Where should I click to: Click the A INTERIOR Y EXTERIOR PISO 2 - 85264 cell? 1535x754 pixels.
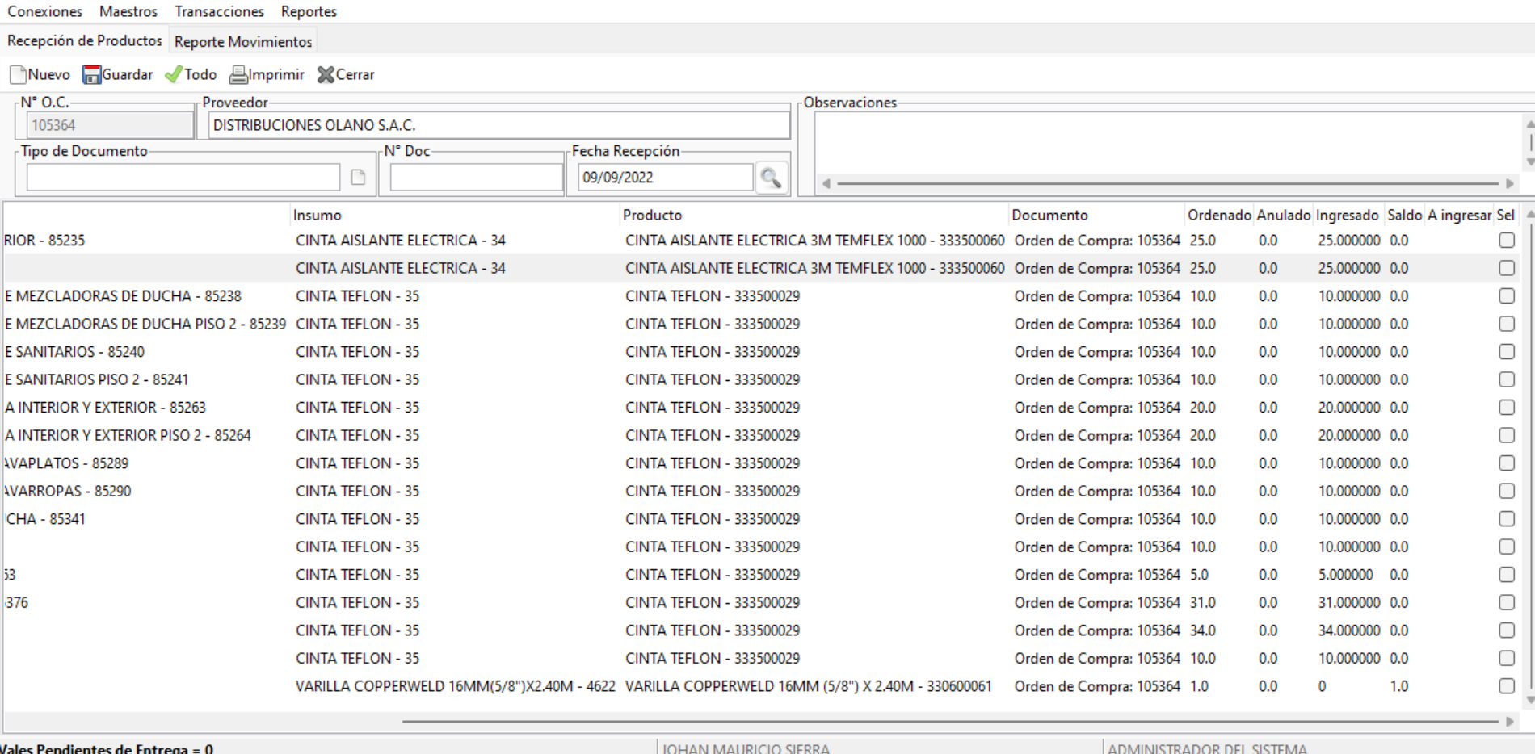tap(128, 435)
